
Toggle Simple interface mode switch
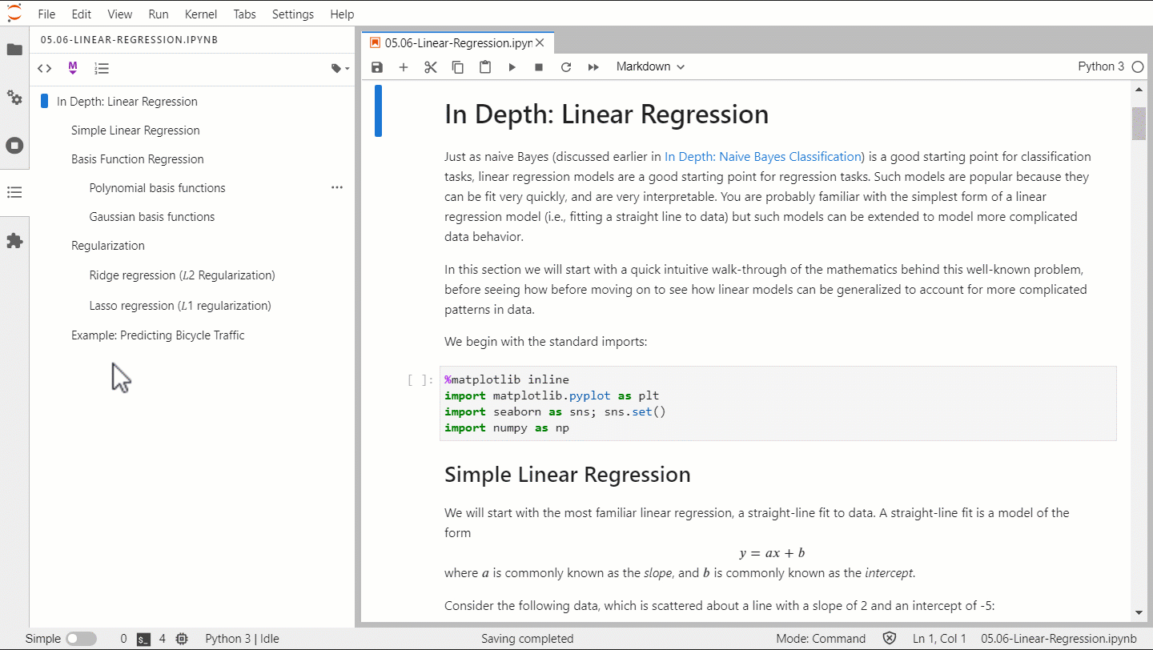(81, 639)
